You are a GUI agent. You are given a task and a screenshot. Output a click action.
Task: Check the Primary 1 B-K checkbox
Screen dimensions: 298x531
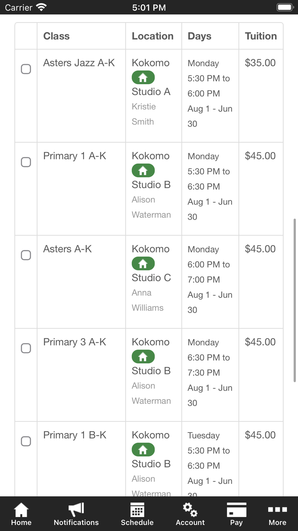click(x=26, y=441)
